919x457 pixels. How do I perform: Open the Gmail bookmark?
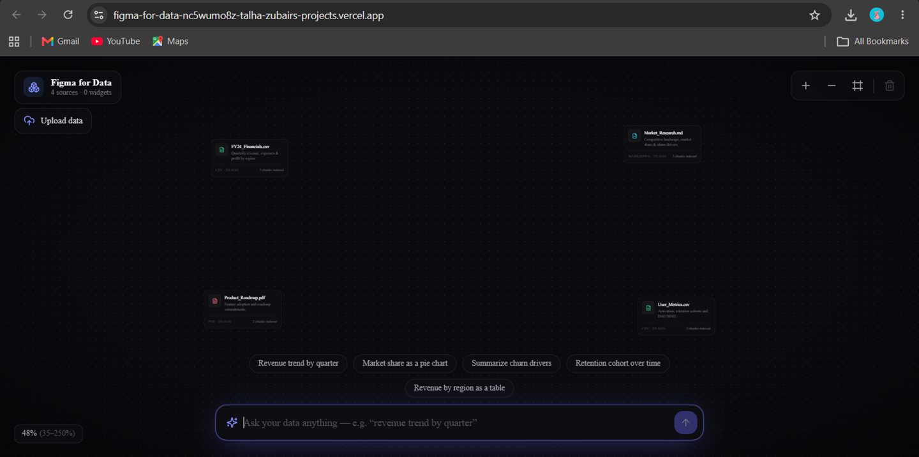click(61, 41)
